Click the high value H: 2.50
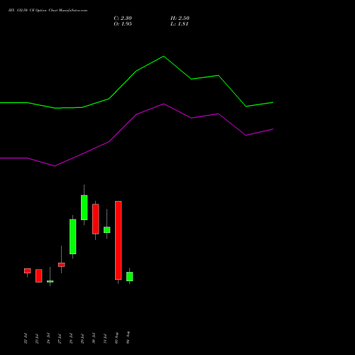 pos(180,18)
